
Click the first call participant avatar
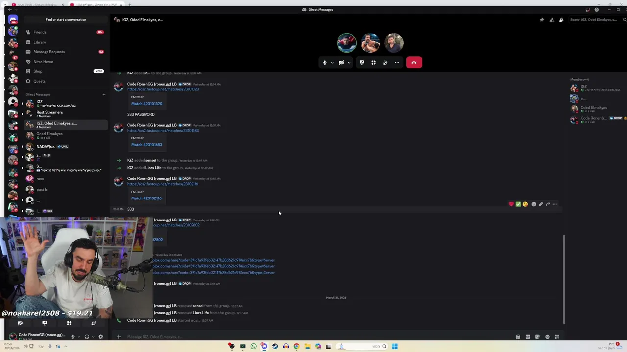(346, 43)
